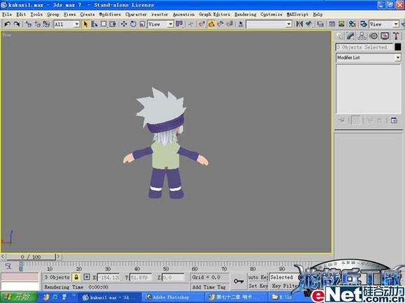Click the 0 / 100 time slider

(31, 257)
